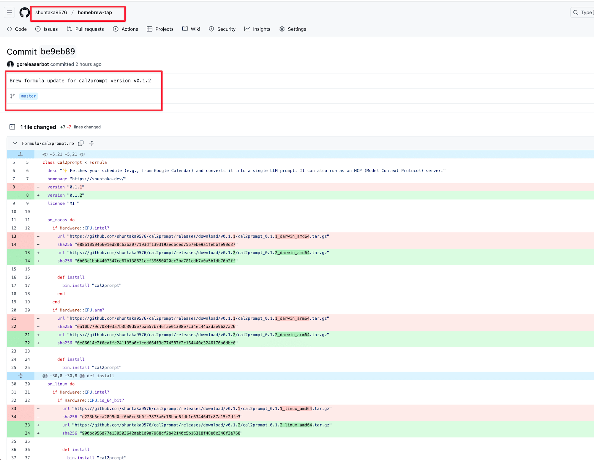This screenshot has height=460, width=594.
Task: Switch to the Security tab
Action: pos(222,29)
